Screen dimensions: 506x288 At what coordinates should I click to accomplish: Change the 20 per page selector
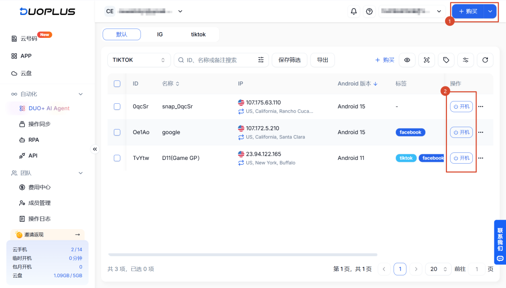(438, 269)
